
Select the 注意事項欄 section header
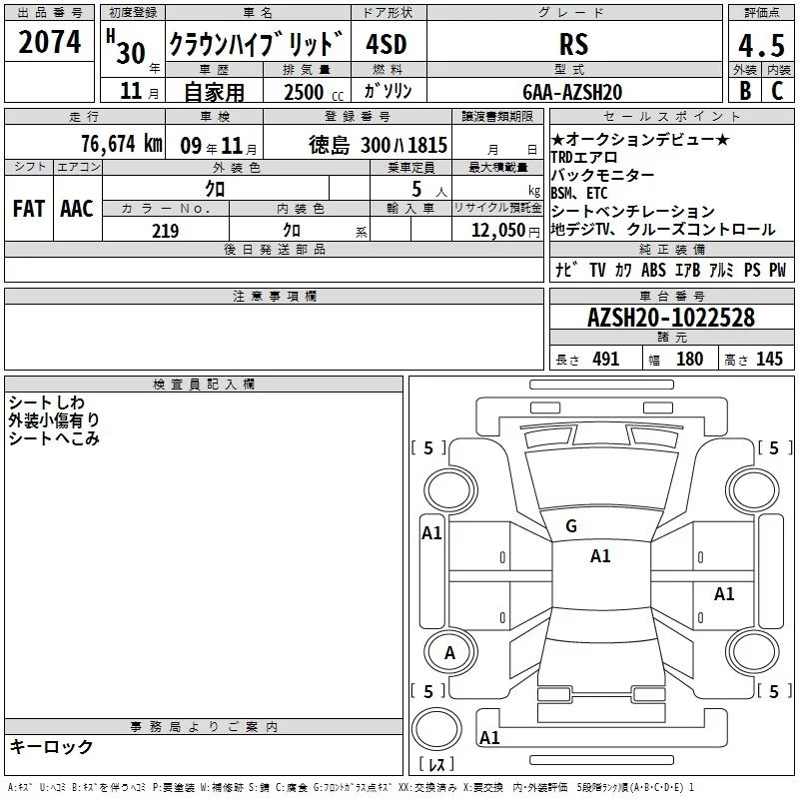click(x=274, y=296)
